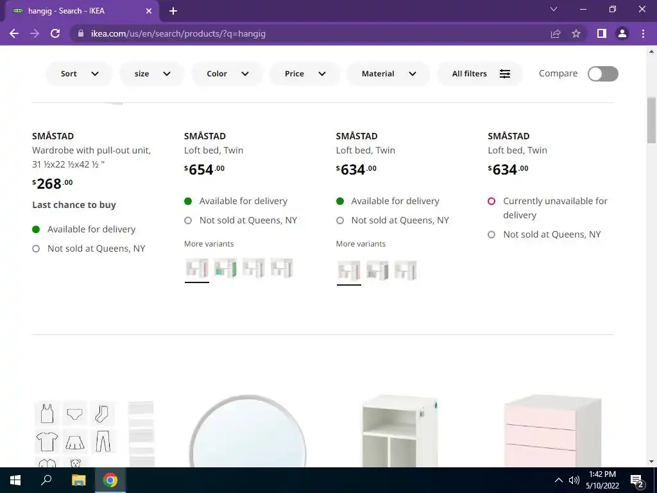
Task: Open the Chrome three-dot menu
Action: [643, 33]
